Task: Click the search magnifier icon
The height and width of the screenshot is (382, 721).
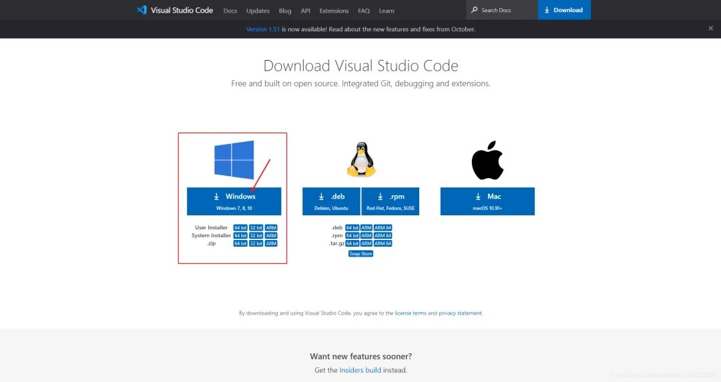Action: [474, 9]
